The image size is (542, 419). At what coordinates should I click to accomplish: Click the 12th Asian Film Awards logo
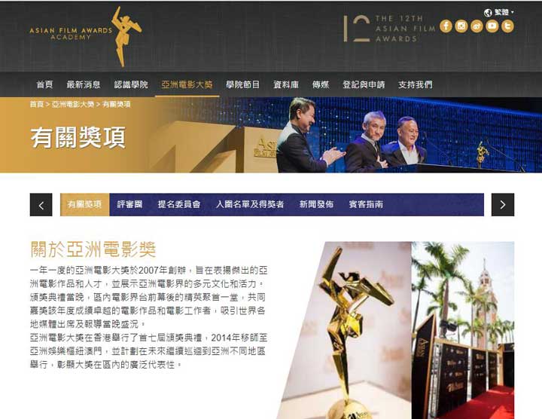coord(389,29)
